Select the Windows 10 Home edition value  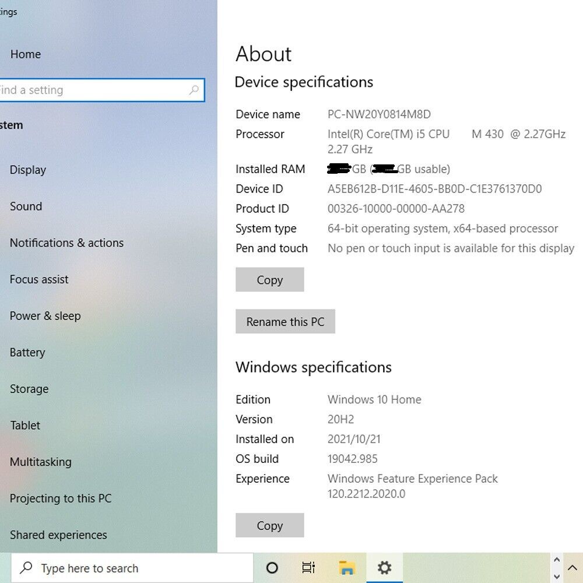pyautogui.click(x=374, y=399)
